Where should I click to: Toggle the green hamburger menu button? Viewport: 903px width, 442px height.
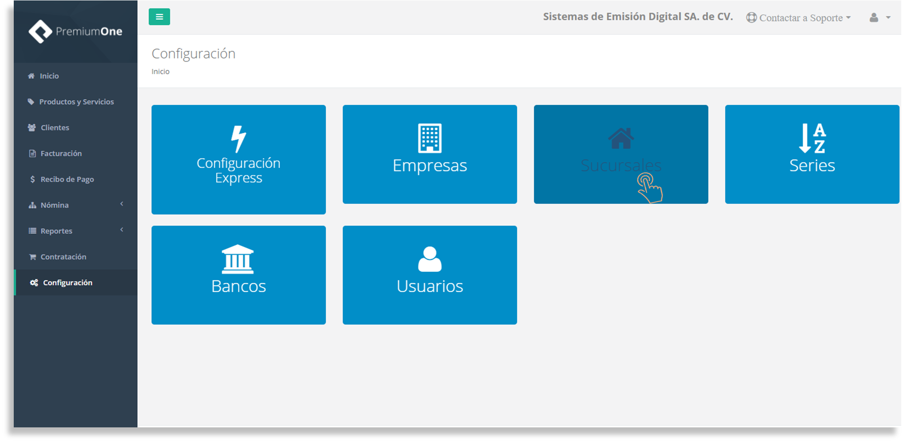pyautogui.click(x=159, y=17)
